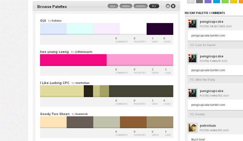Open pengicupcake name on 34 seconds comment

pyautogui.click(x=211, y=22)
